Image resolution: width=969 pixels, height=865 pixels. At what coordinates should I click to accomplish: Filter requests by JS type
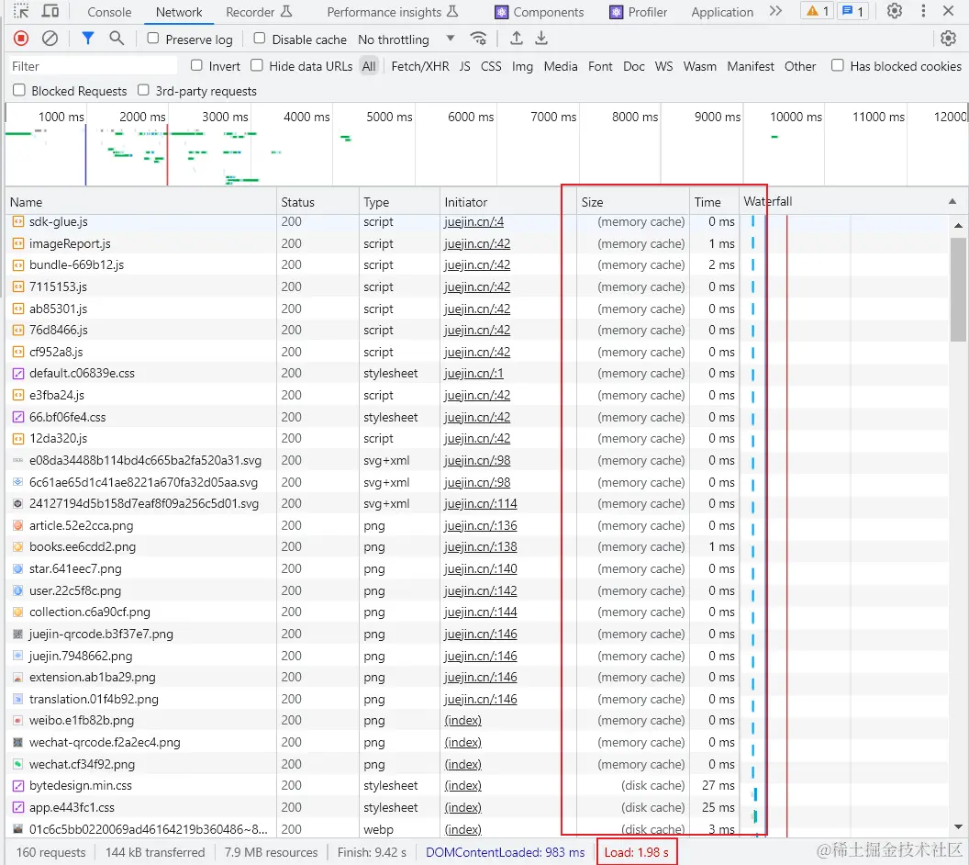pyautogui.click(x=464, y=66)
